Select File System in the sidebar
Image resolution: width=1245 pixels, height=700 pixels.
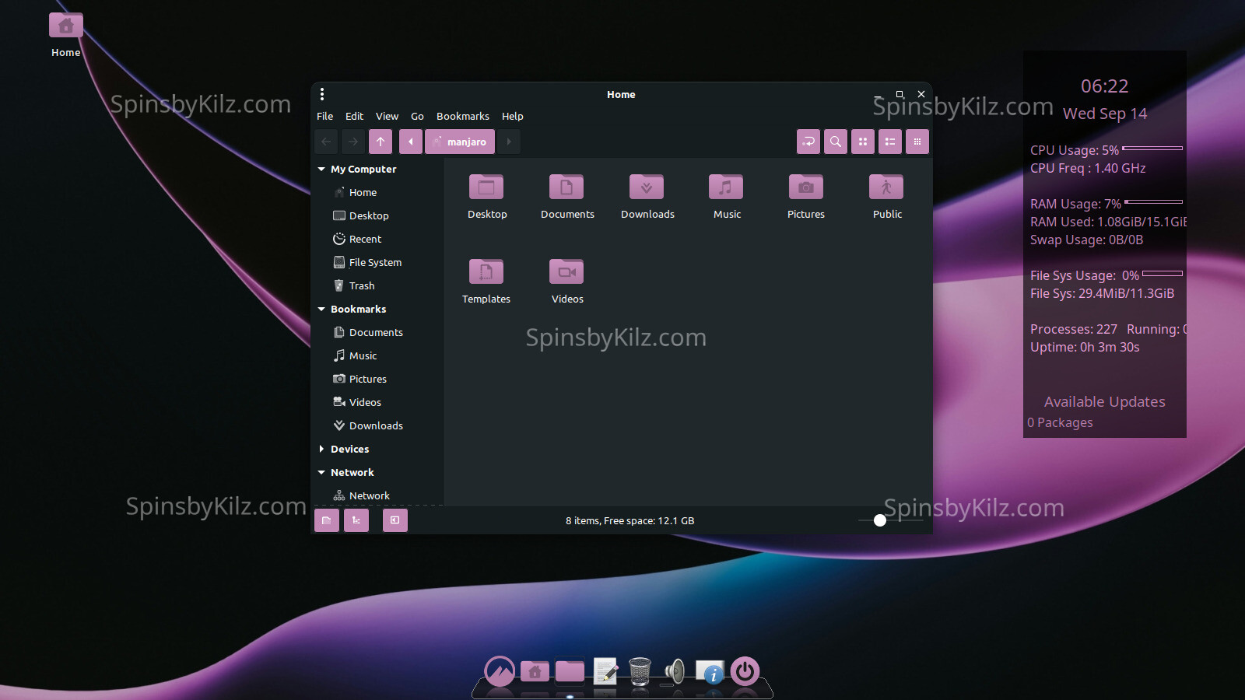coord(375,263)
